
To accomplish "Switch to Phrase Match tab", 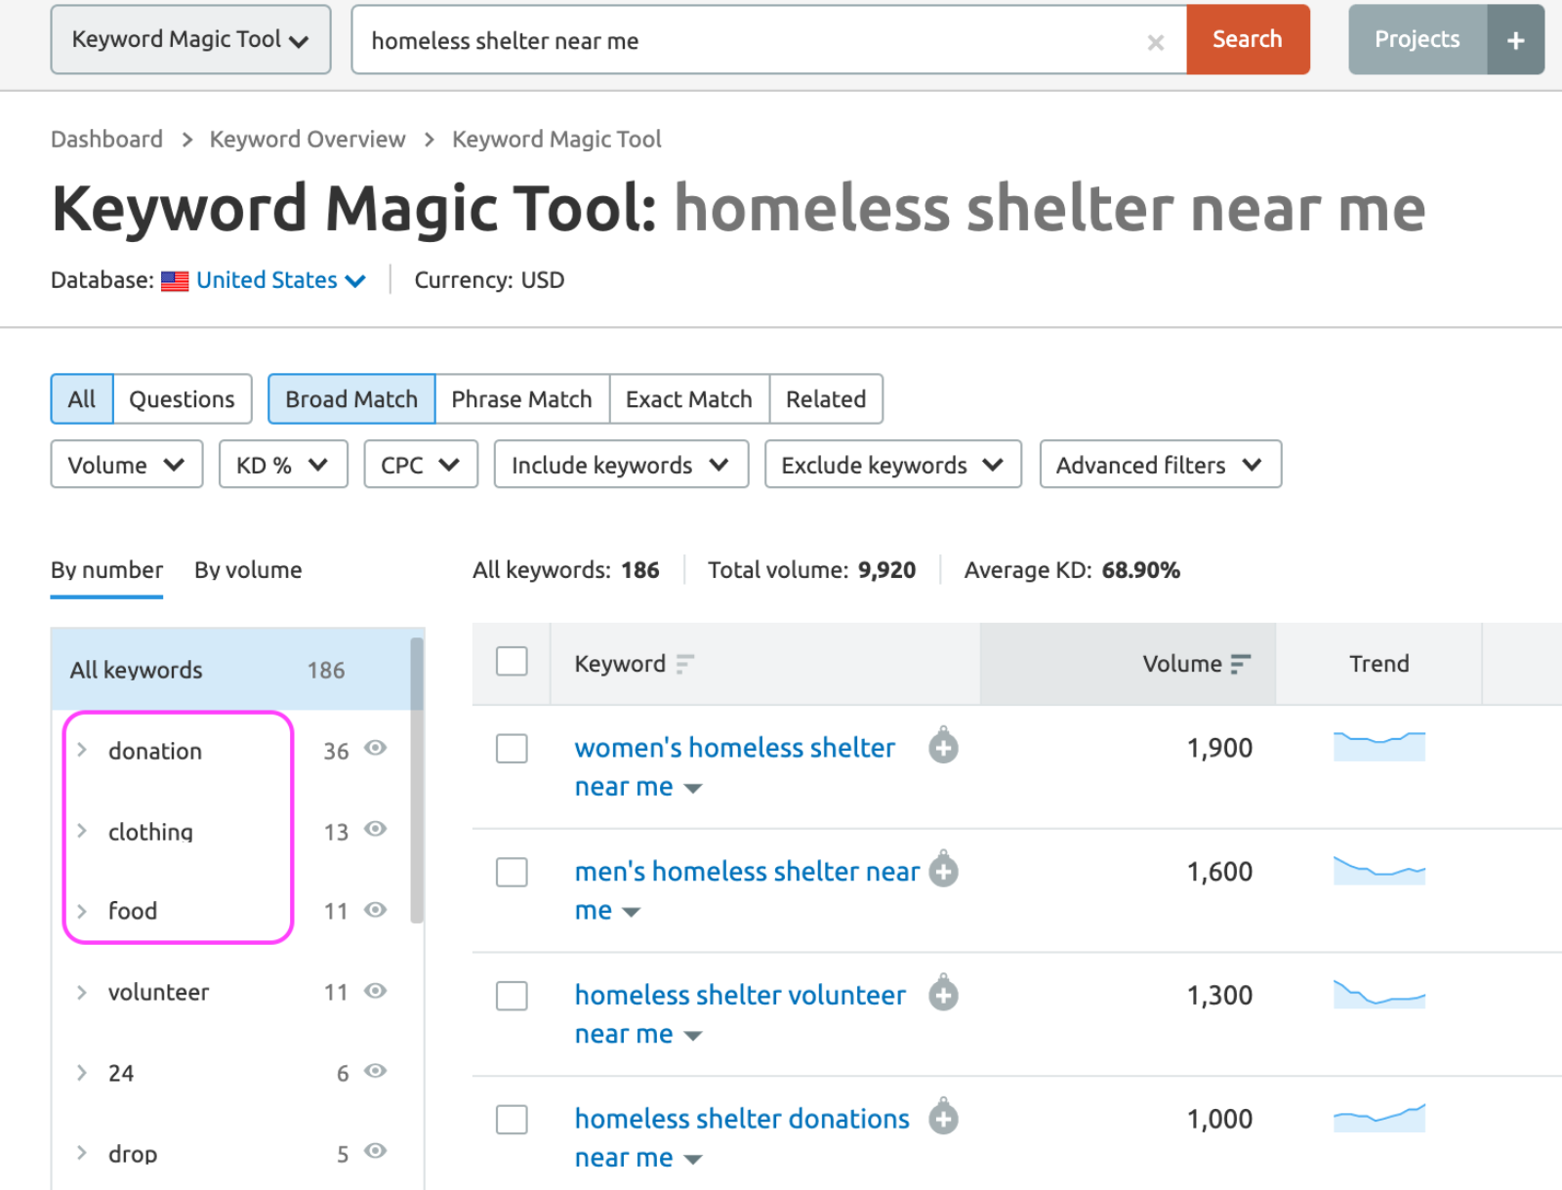I will [522, 399].
